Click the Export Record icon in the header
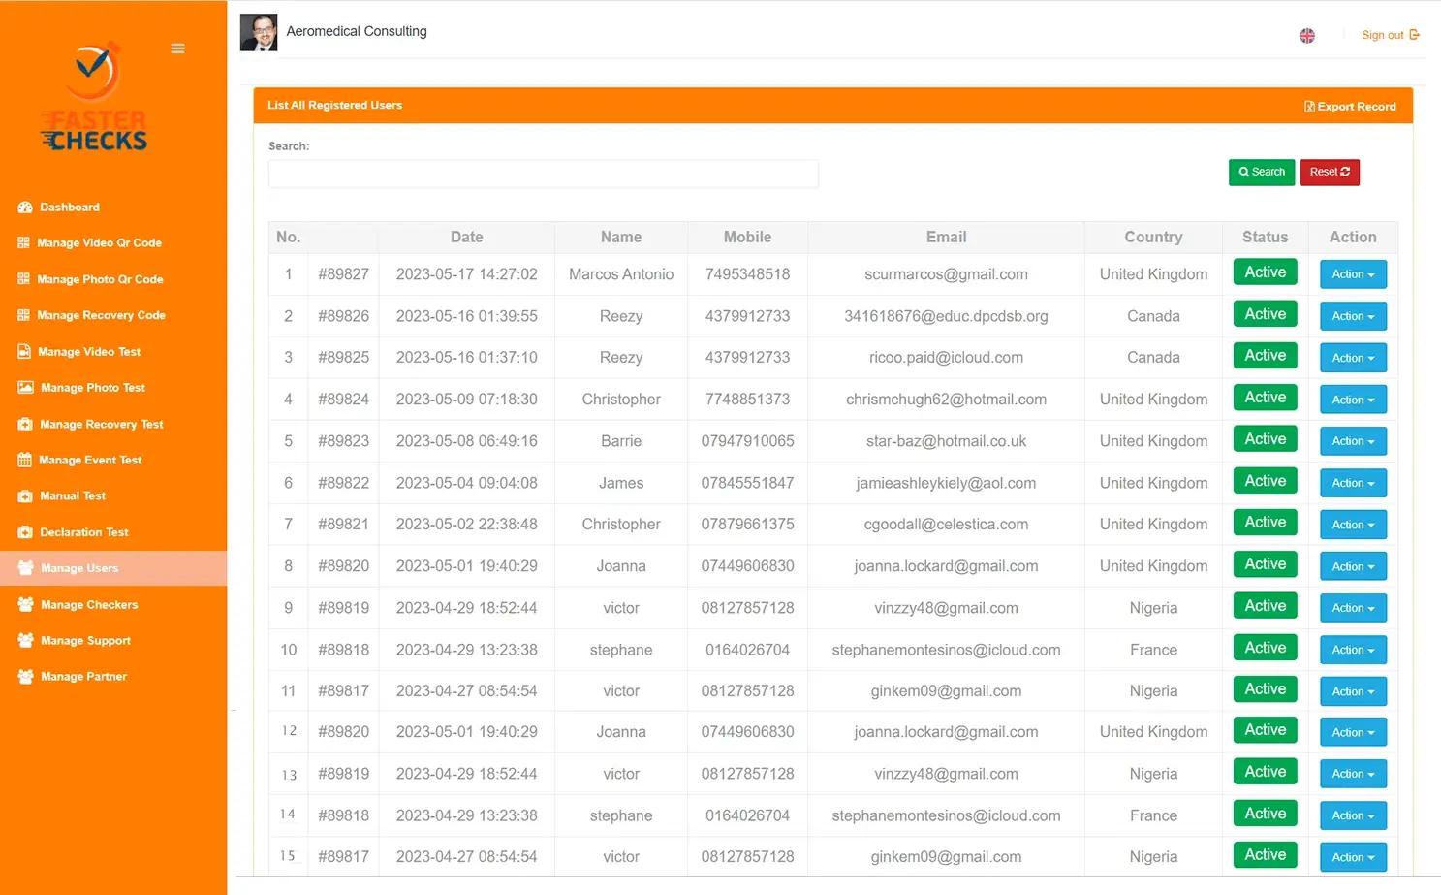1441x895 pixels. tap(1309, 106)
